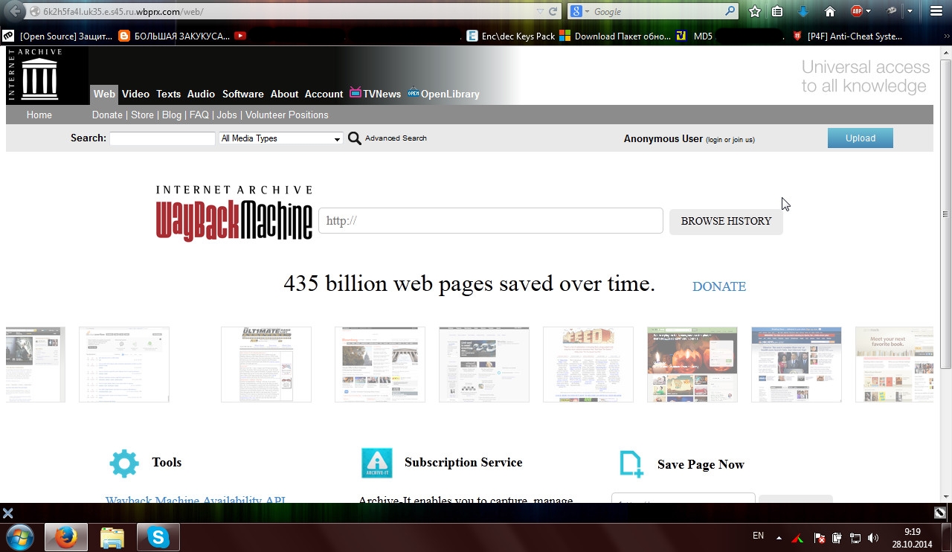This screenshot has width=952, height=552.
Task: Expand the toolbar overflow dropdown arrow
Action: tap(910, 11)
